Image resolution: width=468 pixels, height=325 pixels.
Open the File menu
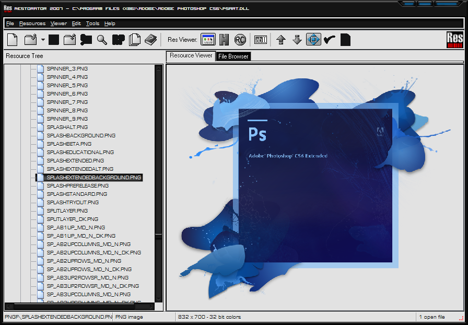[x=10, y=24]
